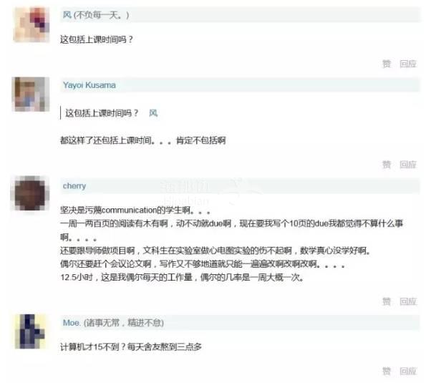Click 回应 under Yayoi Kusama's comment
The image size is (426, 383).
[x=408, y=165]
